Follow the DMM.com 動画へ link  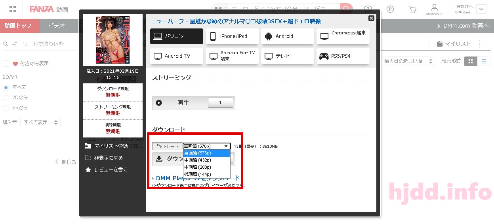click(463, 26)
